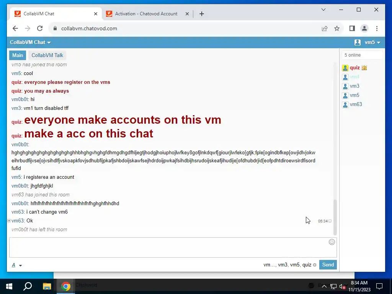Click vm5 name on 'i registerea an account'
Image resolution: width=392 pixels, height=294 pixels.
(x=16, y=177)
